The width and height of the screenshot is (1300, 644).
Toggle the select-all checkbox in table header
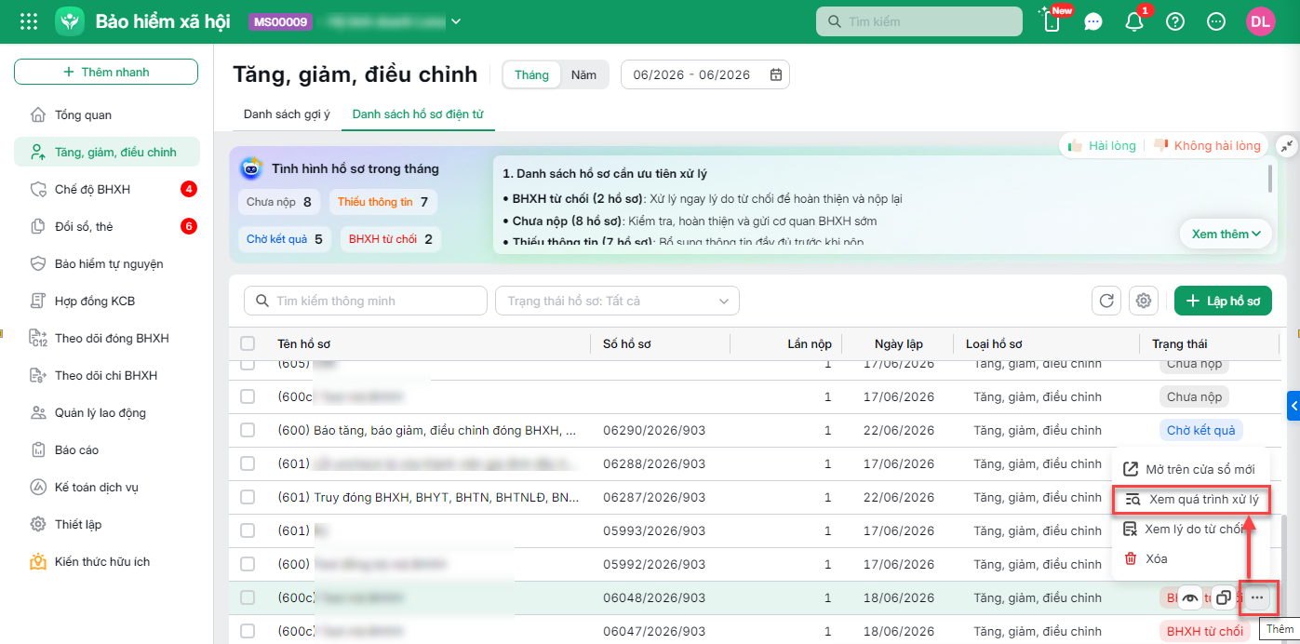(248, 343)
